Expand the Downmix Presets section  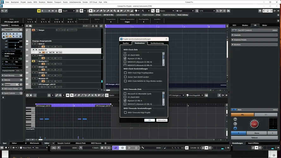pyautogui.click(x=240, y=40)
